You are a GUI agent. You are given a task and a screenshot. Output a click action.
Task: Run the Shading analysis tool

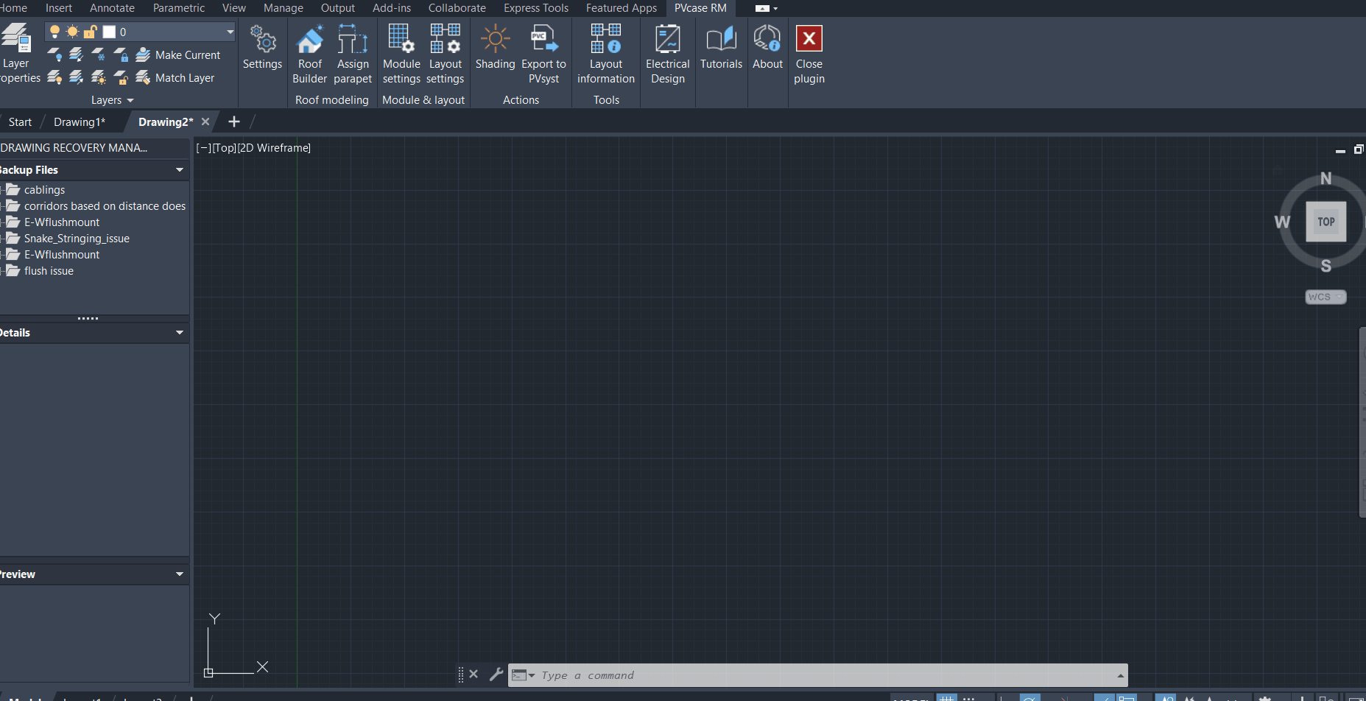pos(495,48)
